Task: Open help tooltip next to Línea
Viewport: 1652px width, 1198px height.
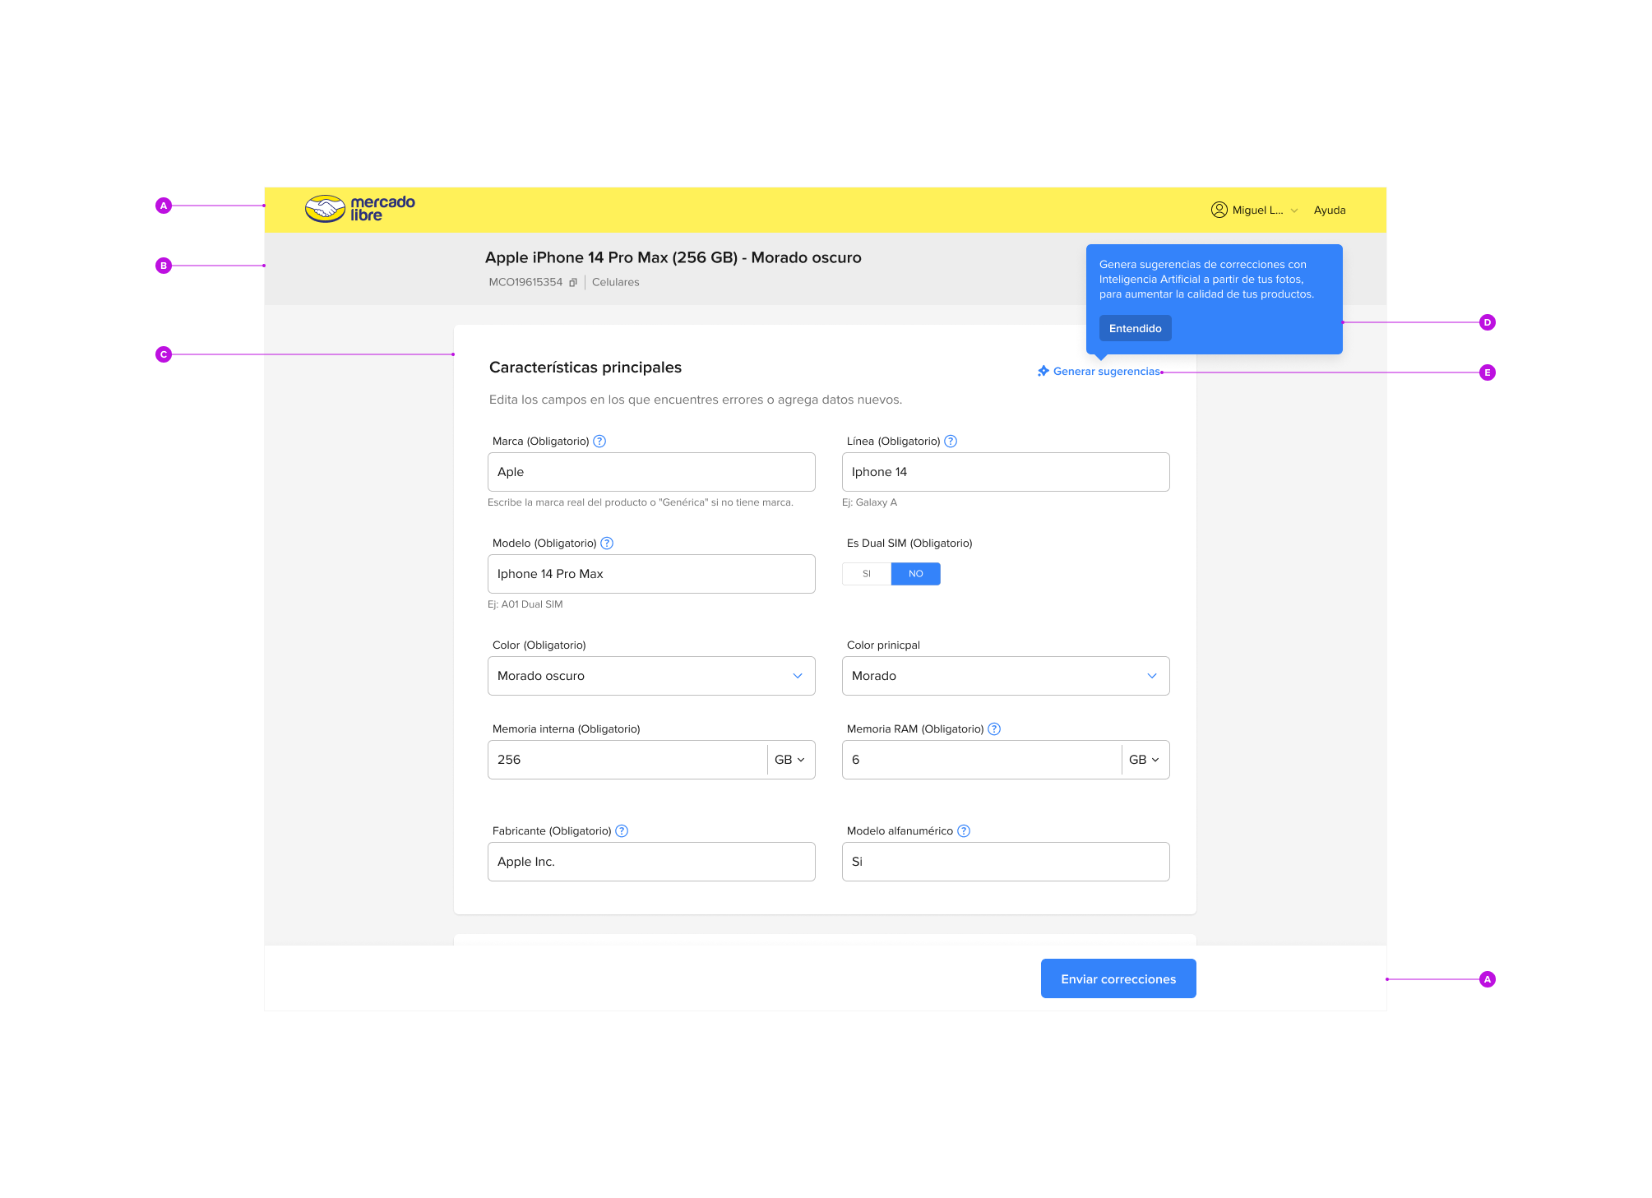Action: click(x=951, y=441)
